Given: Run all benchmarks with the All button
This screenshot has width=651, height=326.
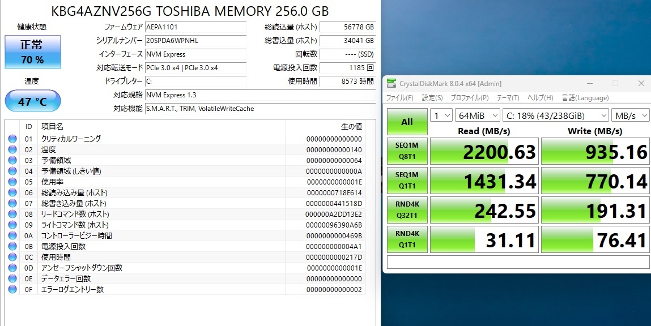Looking at the screenshot, I should [x=407, y=122].
